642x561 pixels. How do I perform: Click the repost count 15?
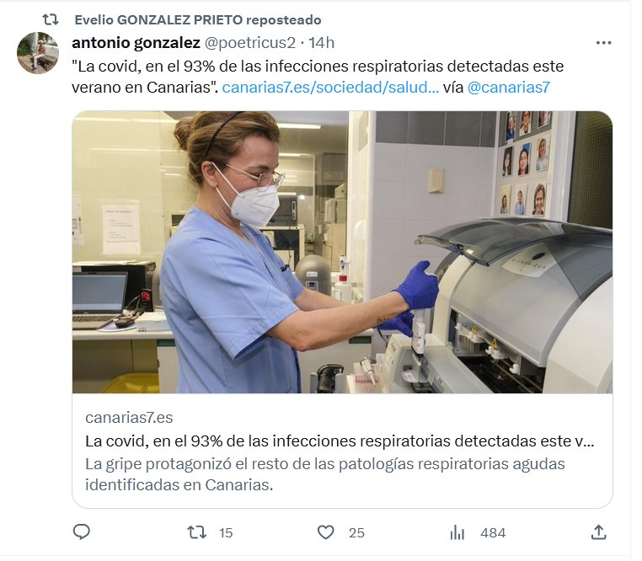click(x=226, y=532)
